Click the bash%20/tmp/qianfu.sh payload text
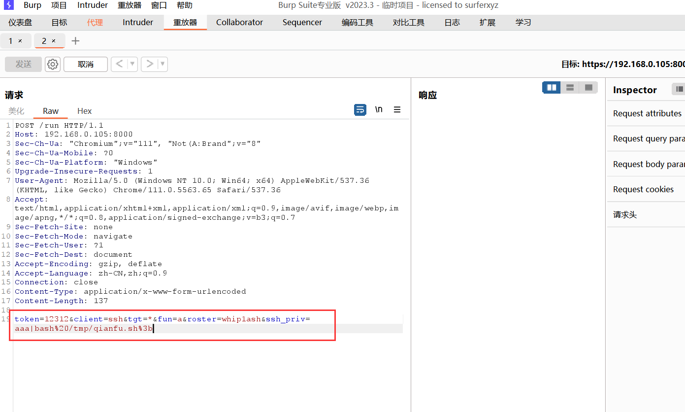 [x=94, y=328]
